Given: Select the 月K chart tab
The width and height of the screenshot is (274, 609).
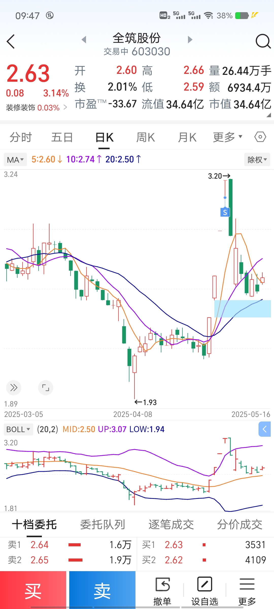Looking at the screenshot, I should tap(187, 137).
